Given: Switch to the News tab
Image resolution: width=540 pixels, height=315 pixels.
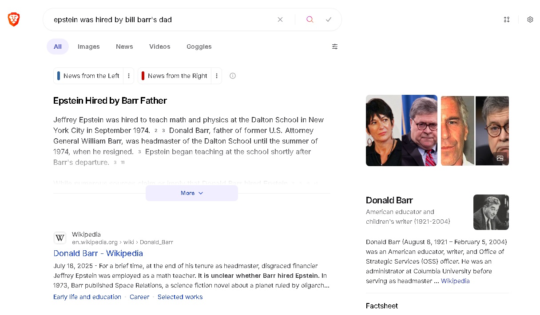Looking at the screenshot, I should [x=124, y=47].
